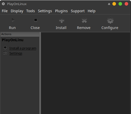
Task: Click the Remove cross icon in toolbar
Action: tap(84, 20)
